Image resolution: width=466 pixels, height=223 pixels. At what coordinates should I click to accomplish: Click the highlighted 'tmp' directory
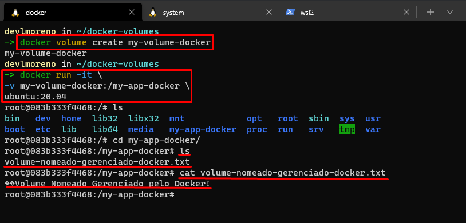coord(347,129)
